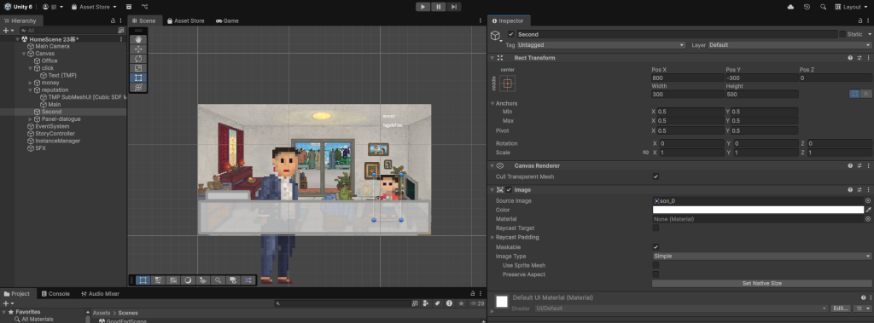Viewport: 874px width, 323px height.
Task: Select the Transform tool in Scene
Action: (138, 87)
